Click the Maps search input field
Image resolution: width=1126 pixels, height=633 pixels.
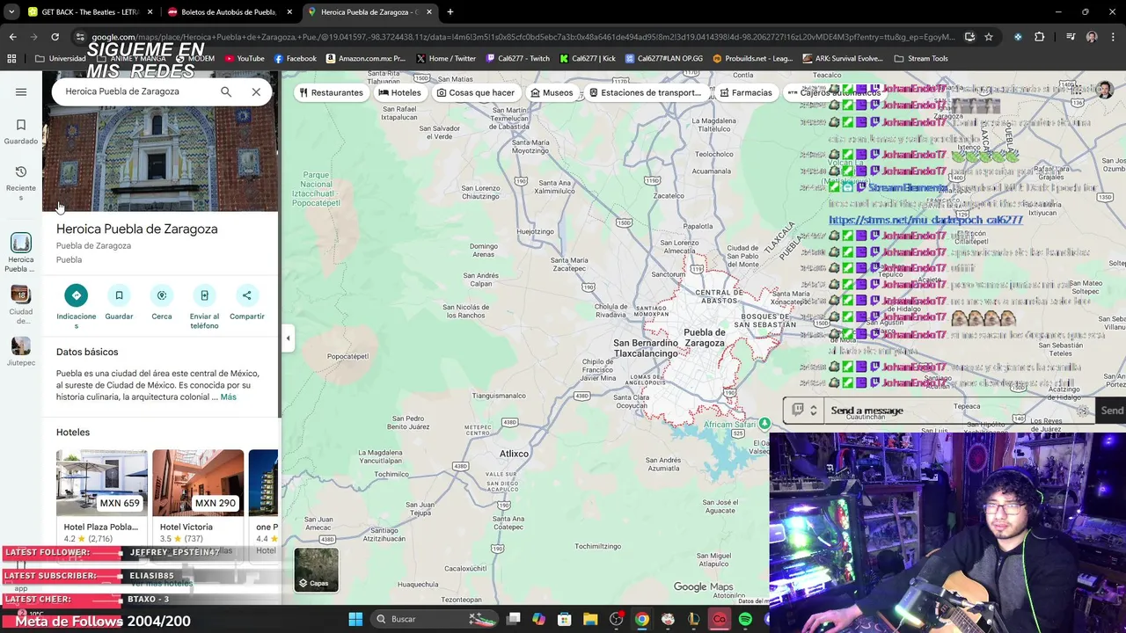(x=136, y=91)
